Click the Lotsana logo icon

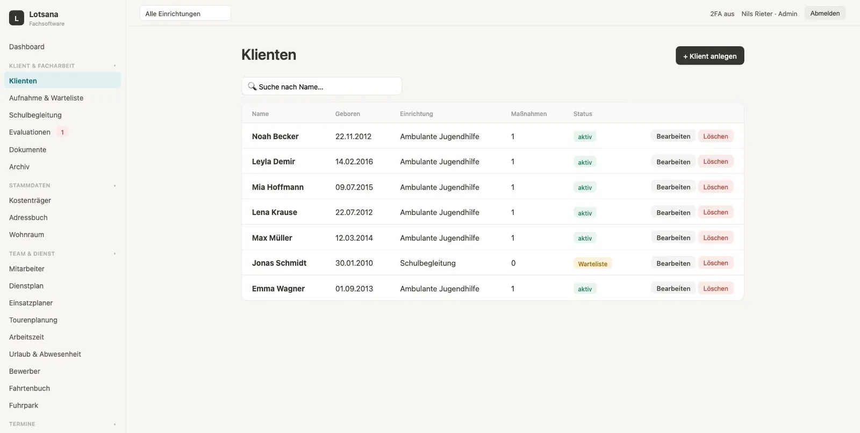[x=17, y=18]
